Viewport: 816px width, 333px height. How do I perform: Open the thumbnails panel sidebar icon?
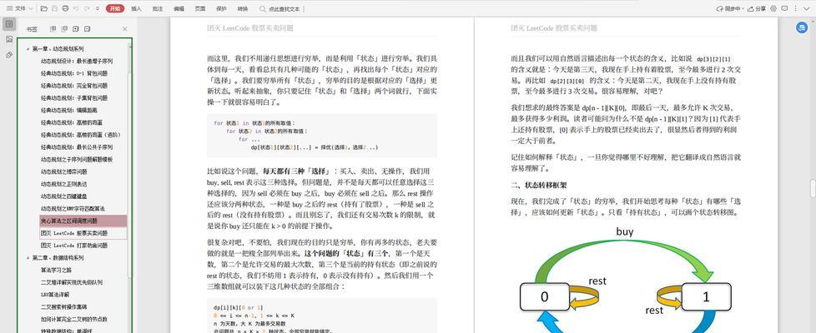(9, 39)
